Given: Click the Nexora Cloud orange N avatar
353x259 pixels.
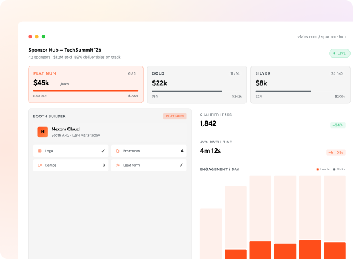Looking at the screenshot, I should (x=43, y=132).
